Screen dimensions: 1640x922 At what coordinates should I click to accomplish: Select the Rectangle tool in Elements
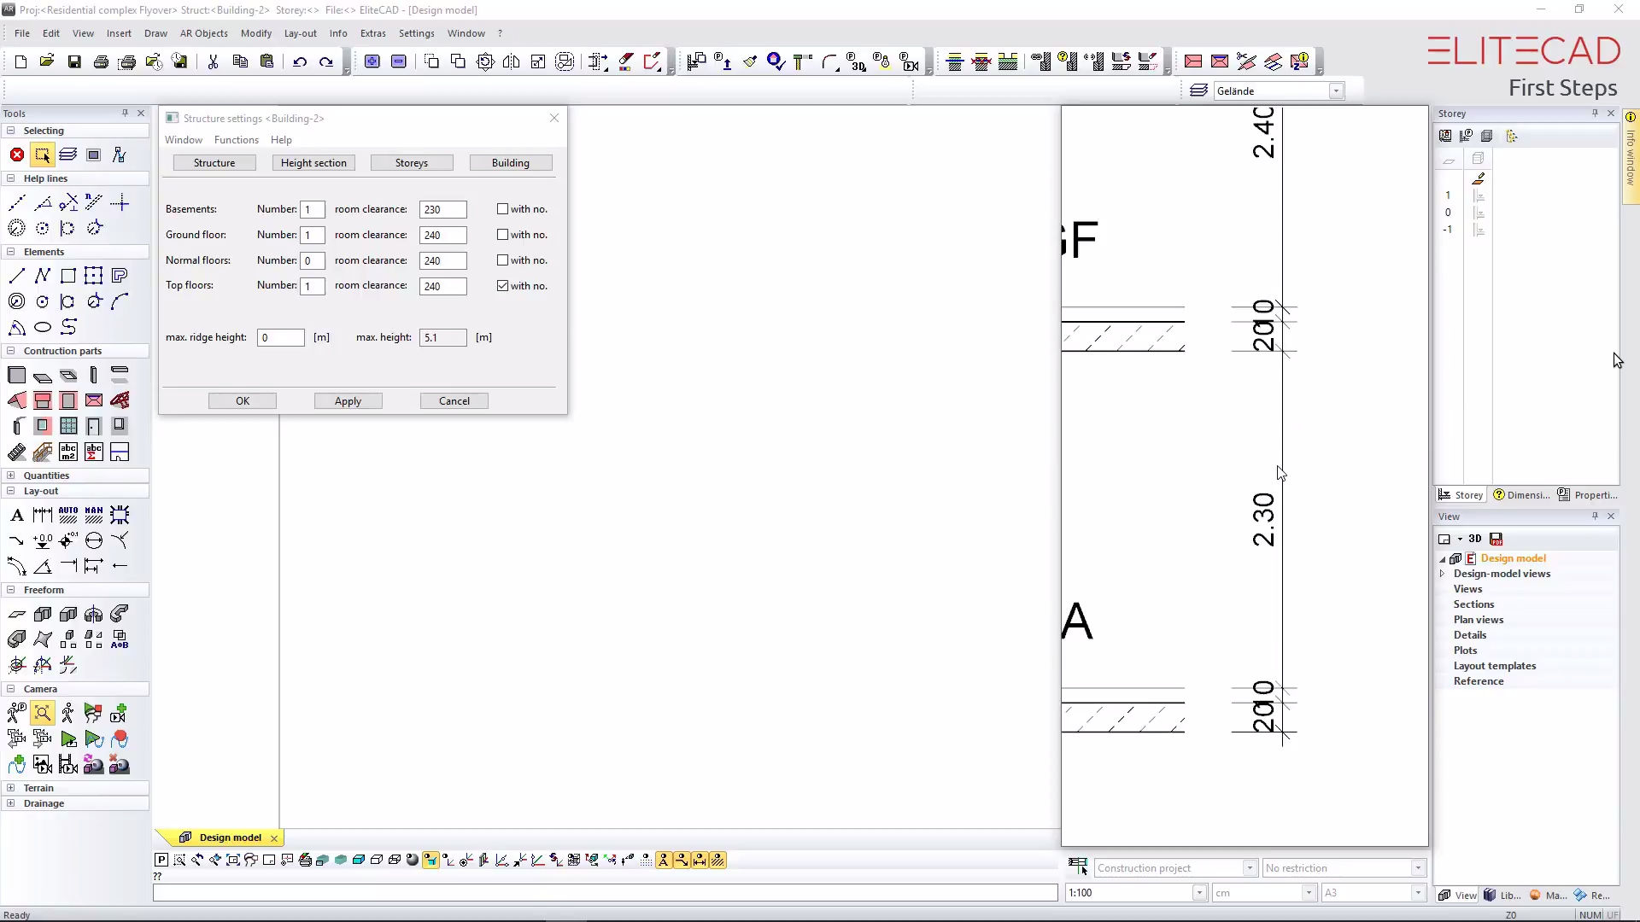[68, 276]
